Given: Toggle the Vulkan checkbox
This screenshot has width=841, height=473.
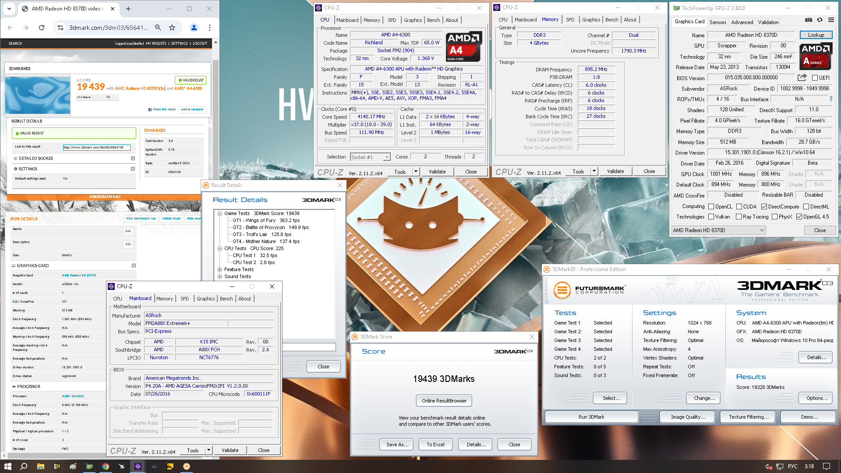Looking at the screenshot, I should click(x=711, y=217).
